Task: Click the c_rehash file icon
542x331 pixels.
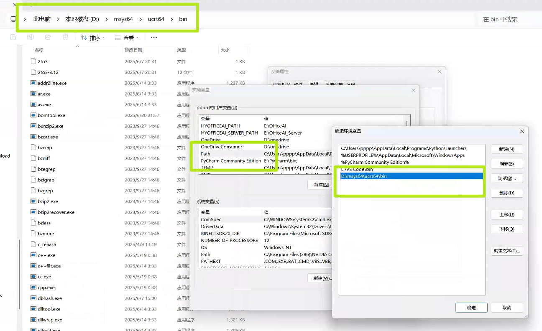Action: [x=33, y=244]
